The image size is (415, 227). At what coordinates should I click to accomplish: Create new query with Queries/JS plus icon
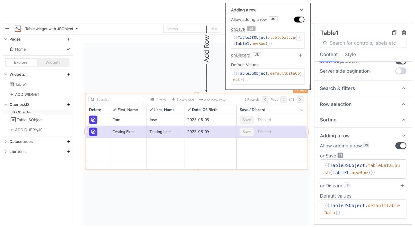point(69,104)
